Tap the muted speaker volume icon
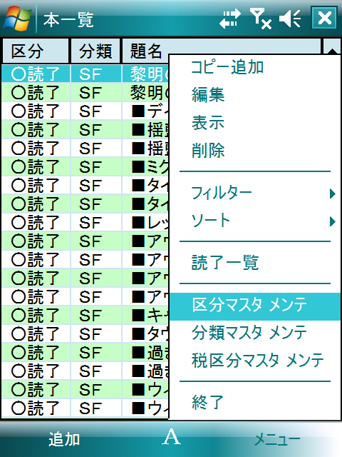Screen dimensions: 342x457 (290, 19)
